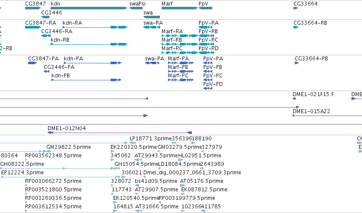Select the GH15054.5prime EST label

(137, 164)
